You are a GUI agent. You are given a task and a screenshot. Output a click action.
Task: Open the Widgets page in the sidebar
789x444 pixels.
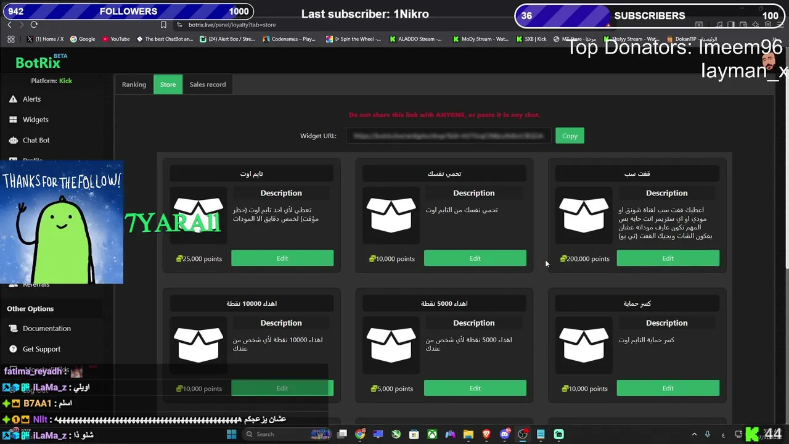tap(35, 120)
